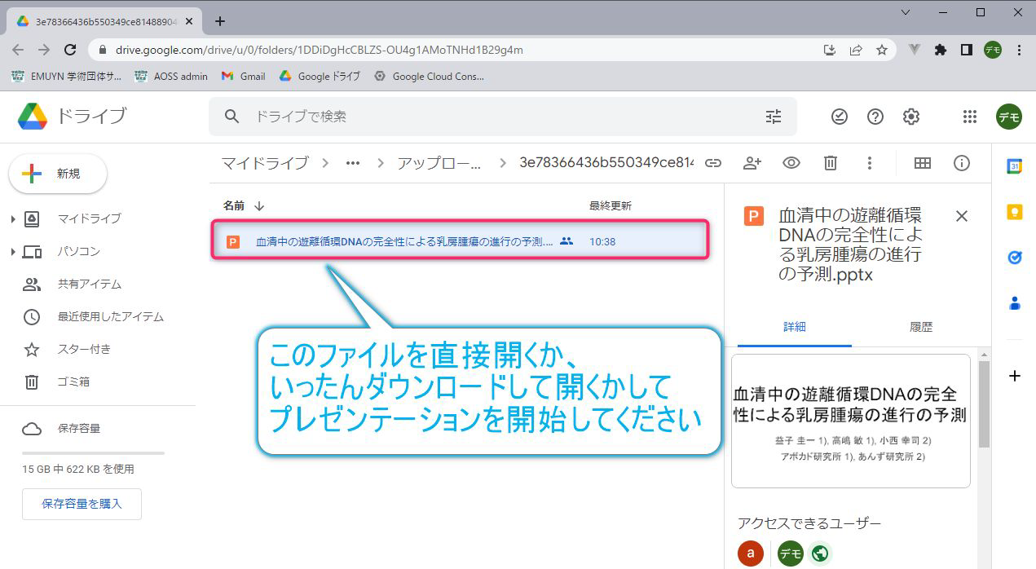This screenshot has height=569, width=1036.
Task: Click the 新規 button
Action: [58, 174]
